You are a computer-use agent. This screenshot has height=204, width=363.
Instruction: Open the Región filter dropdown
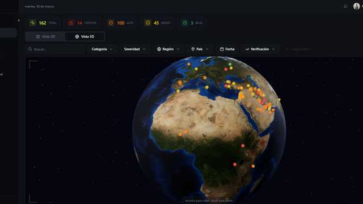[168, 49]
